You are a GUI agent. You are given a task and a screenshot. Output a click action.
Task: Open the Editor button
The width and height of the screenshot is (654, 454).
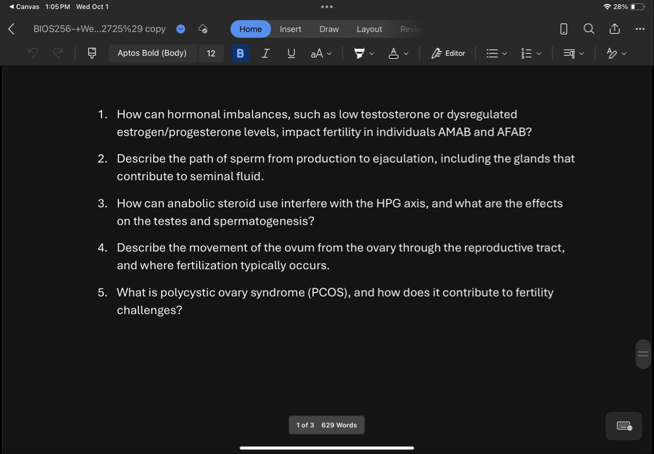(448, 53)
